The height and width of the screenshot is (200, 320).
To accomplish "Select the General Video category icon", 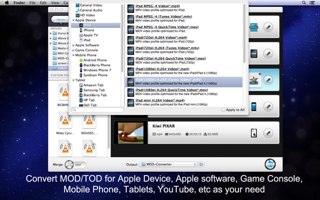I will pos(77,5).
